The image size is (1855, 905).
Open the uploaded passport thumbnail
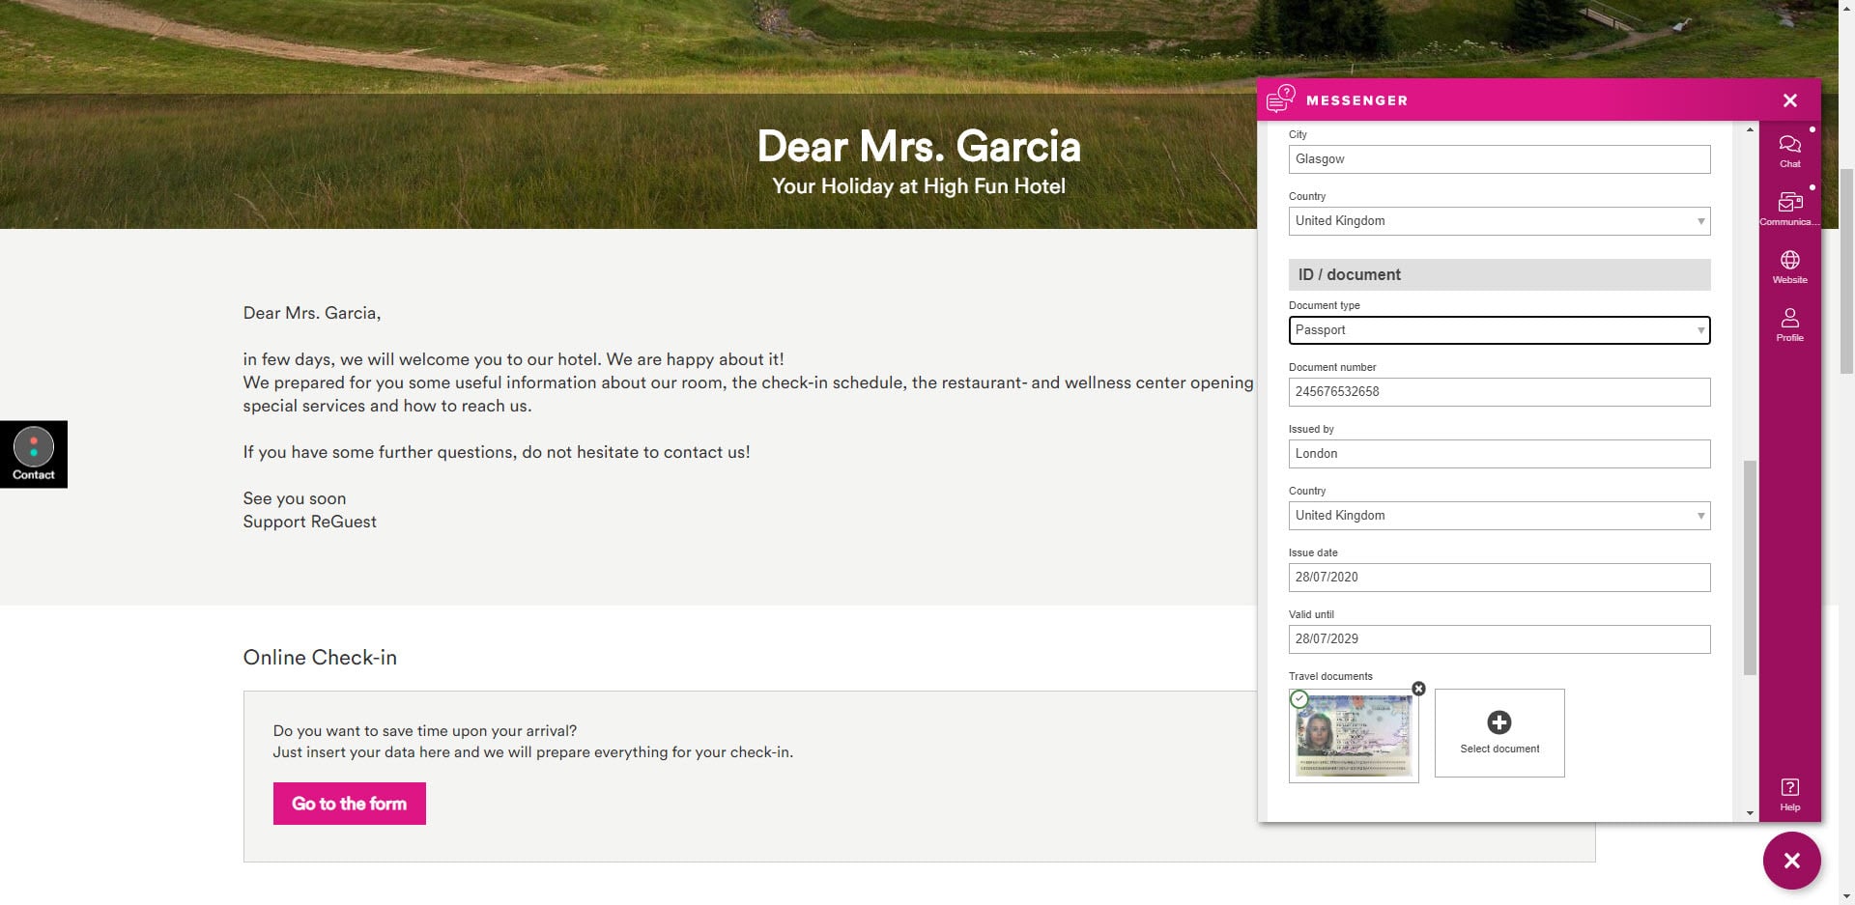tap(1354, 736)
